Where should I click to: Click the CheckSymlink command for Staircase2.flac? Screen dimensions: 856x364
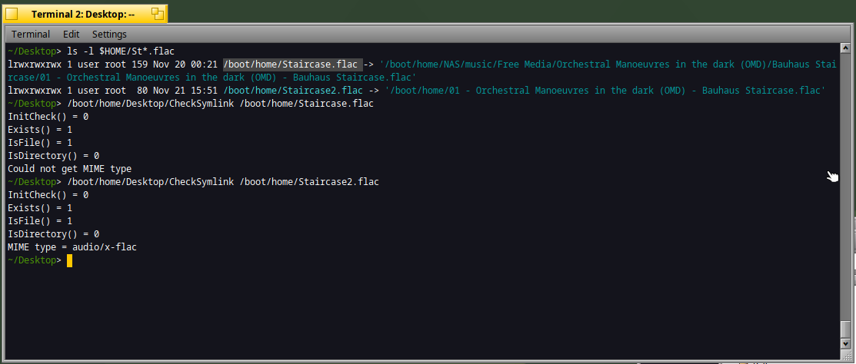point(223,182)
